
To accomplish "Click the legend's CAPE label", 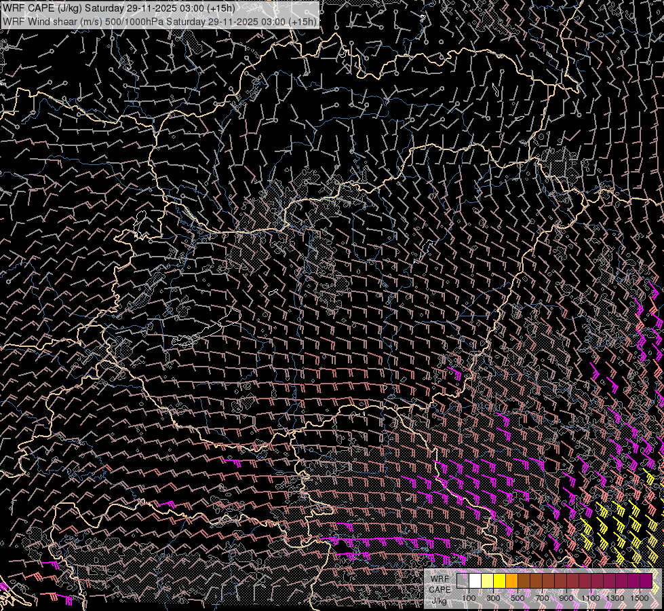I will click(x=440, y=590).
